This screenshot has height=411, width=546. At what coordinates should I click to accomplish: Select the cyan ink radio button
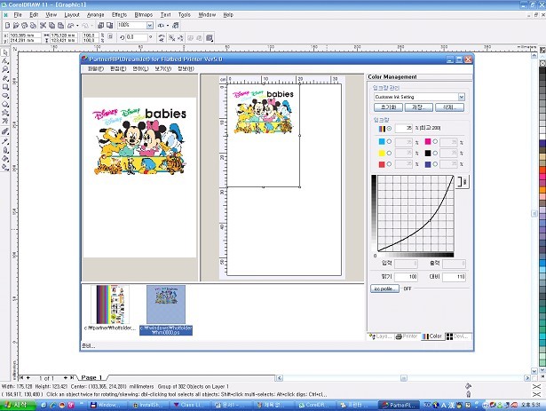(x=390, y=141)
